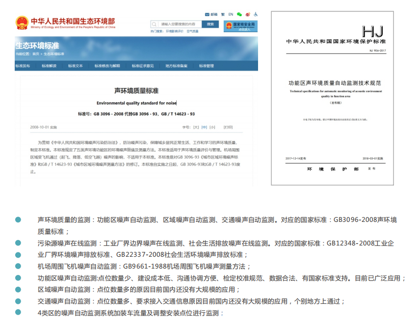The width and height of the screenshot is (417, 325).
Task: Set font size to 小
Action: point(212,127)
